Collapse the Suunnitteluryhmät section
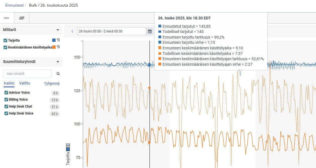316x168 pixels. tap(58, 62)
